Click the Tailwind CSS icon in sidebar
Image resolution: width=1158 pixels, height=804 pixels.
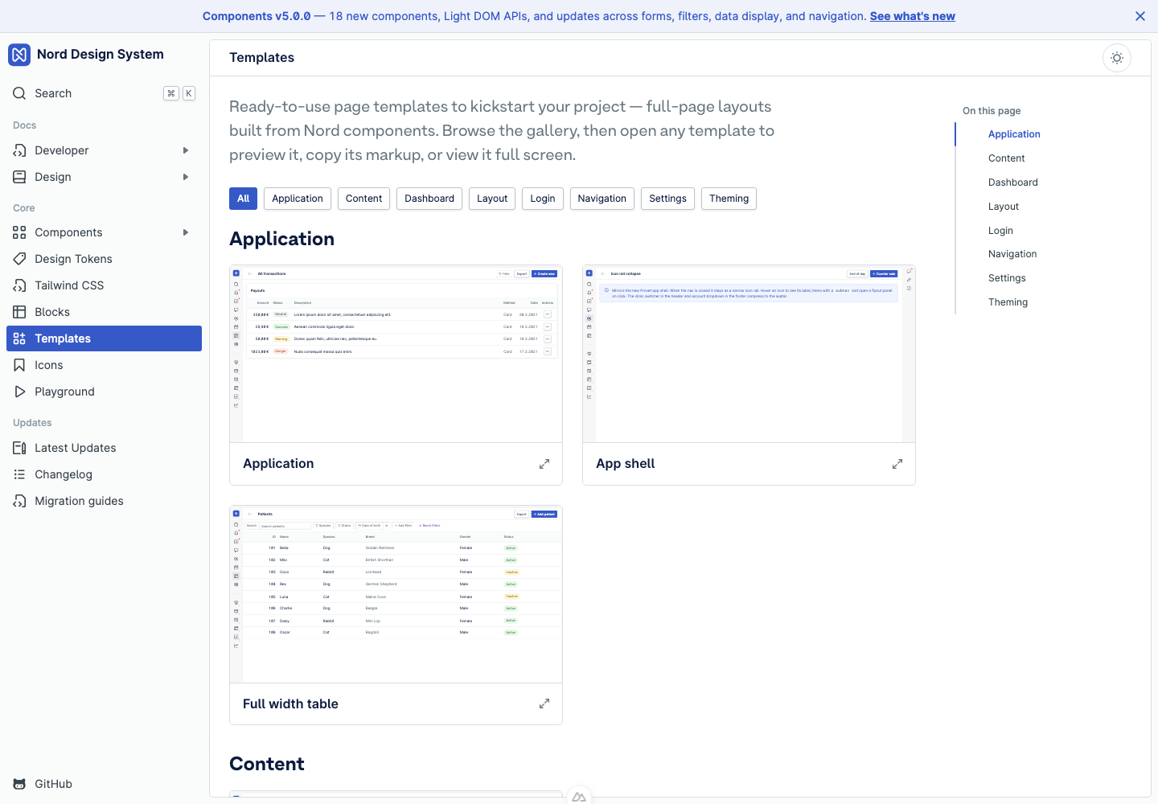point(19,285)
